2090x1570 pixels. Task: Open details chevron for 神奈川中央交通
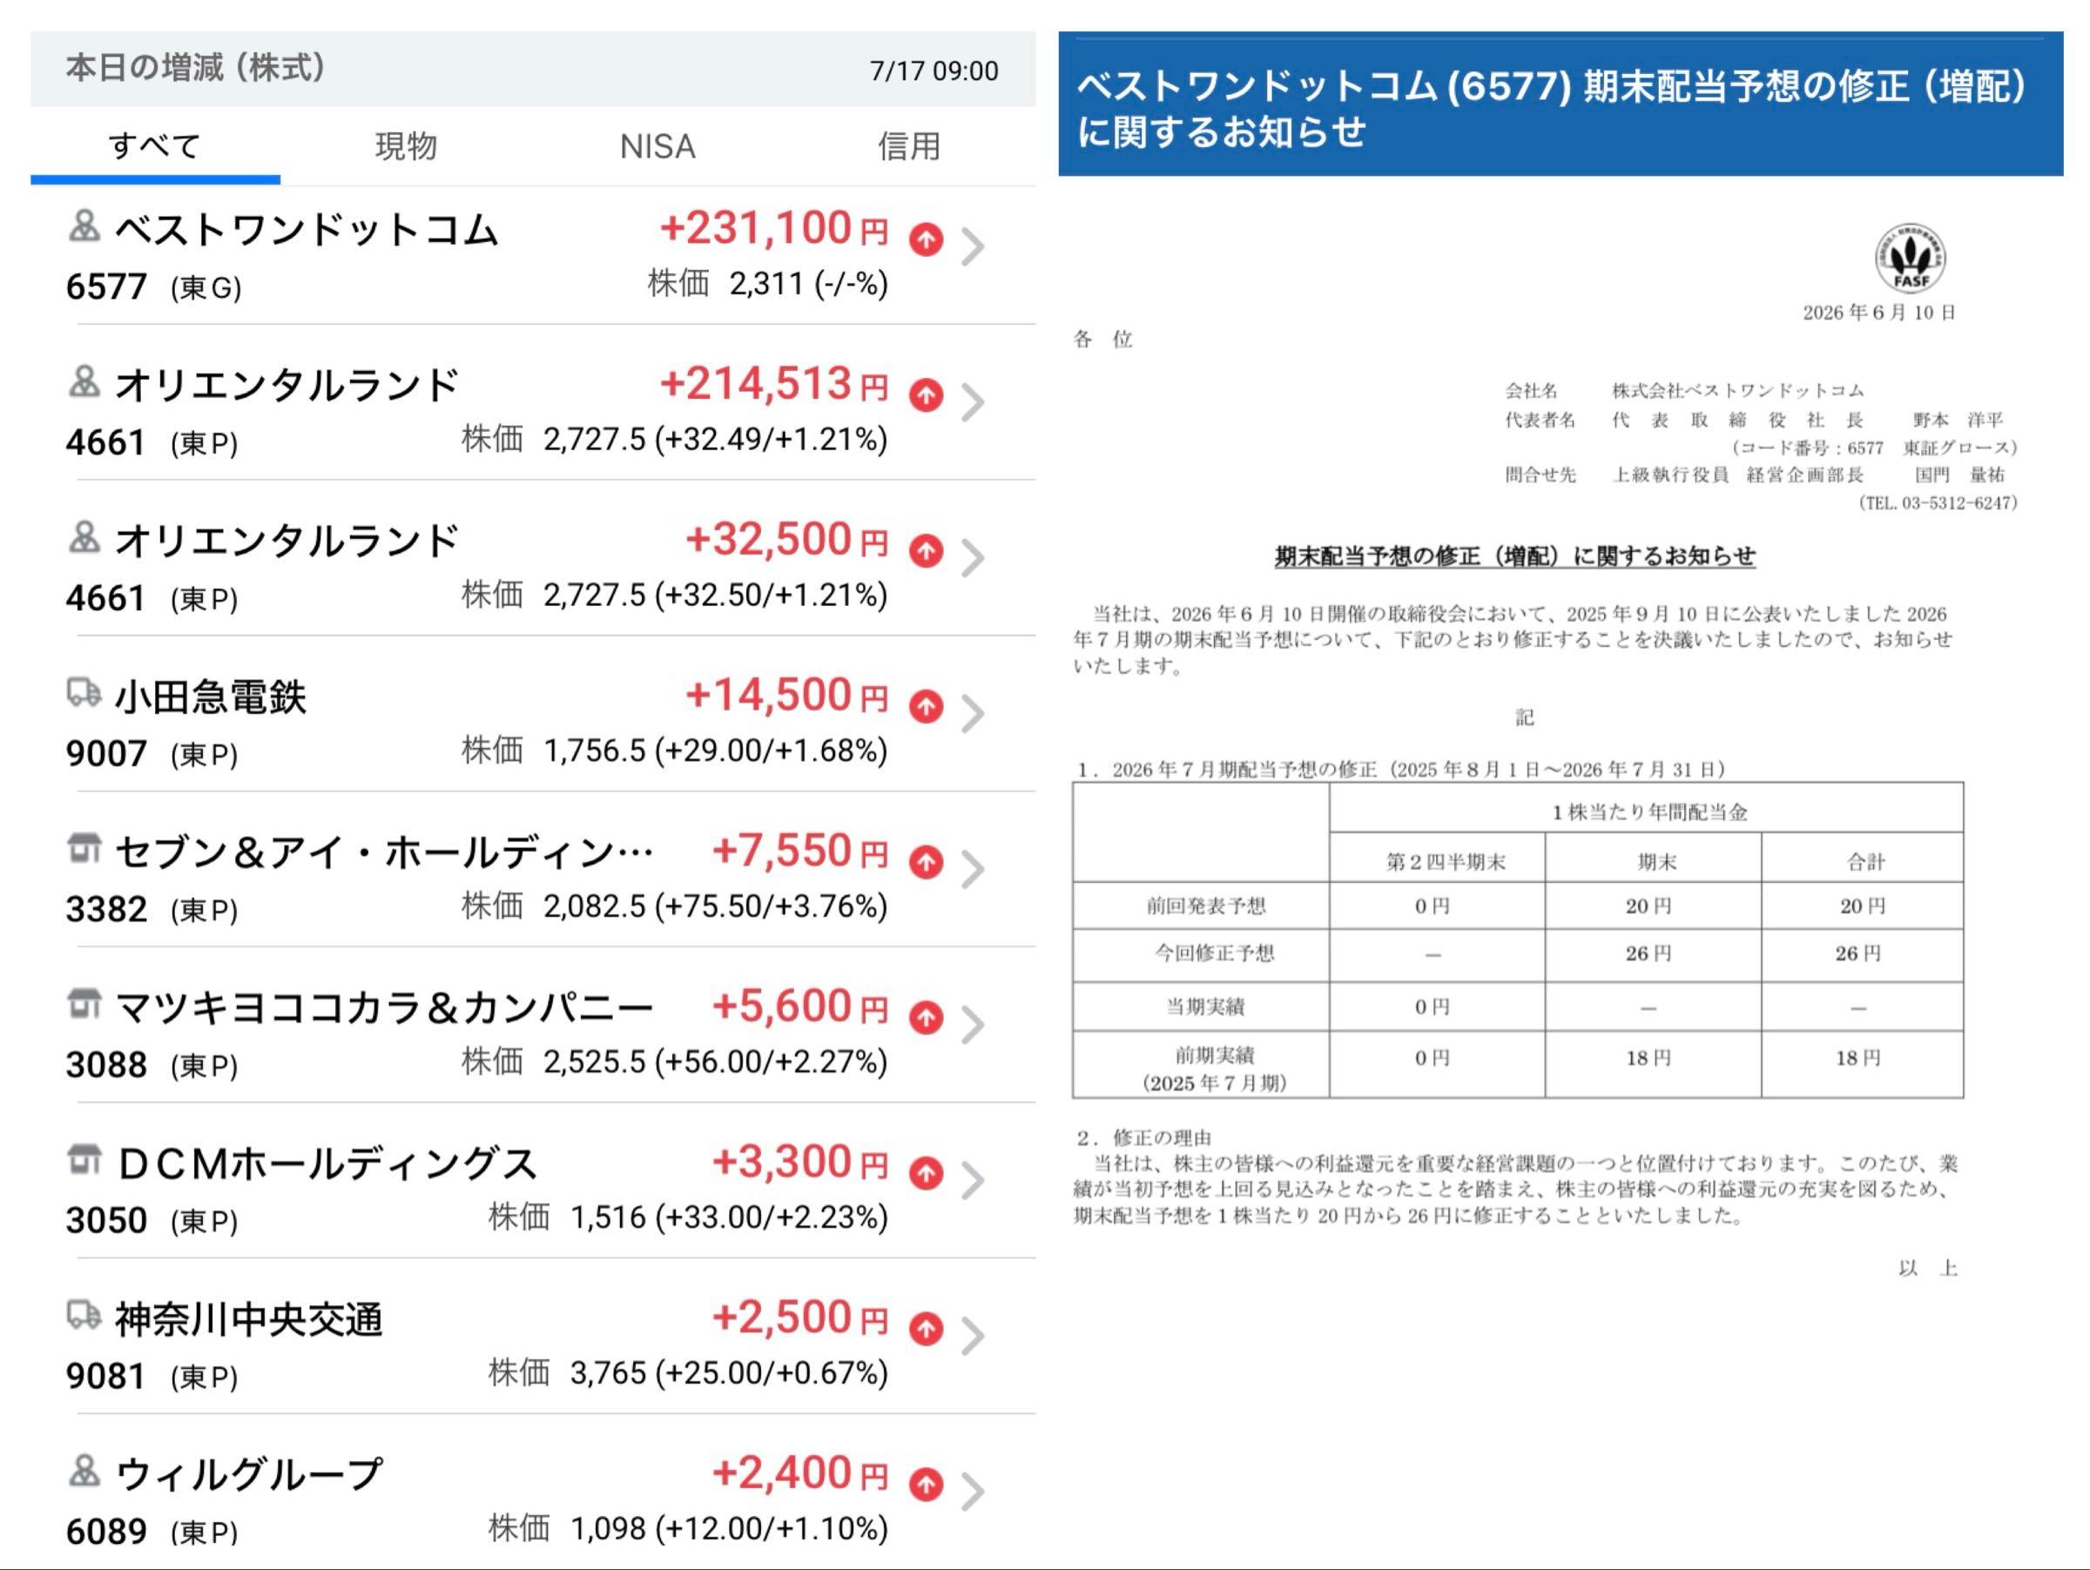click(x=974, y=1337)
